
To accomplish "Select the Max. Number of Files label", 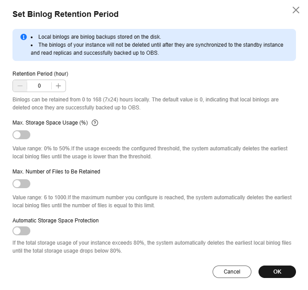I will [x=56, y=172].
